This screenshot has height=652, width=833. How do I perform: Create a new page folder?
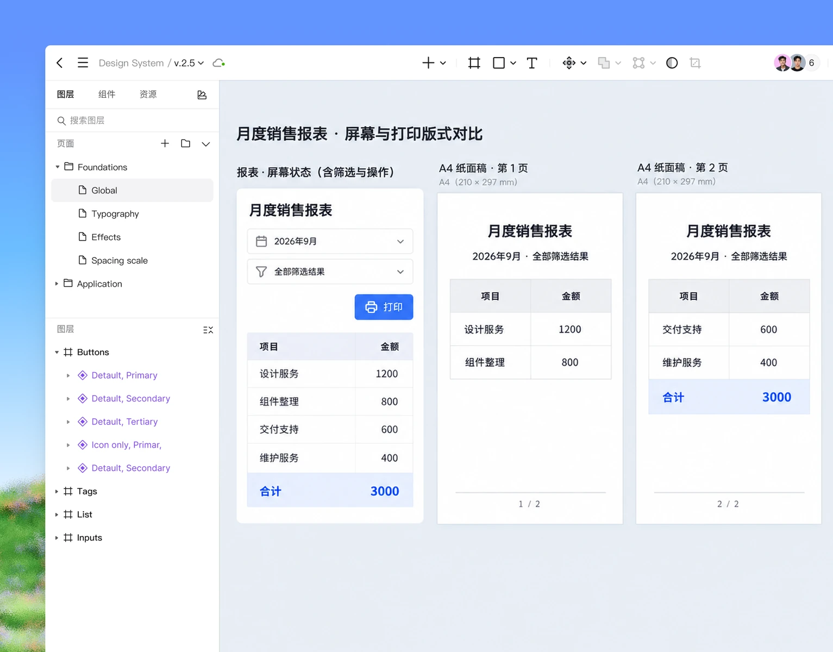186,143
